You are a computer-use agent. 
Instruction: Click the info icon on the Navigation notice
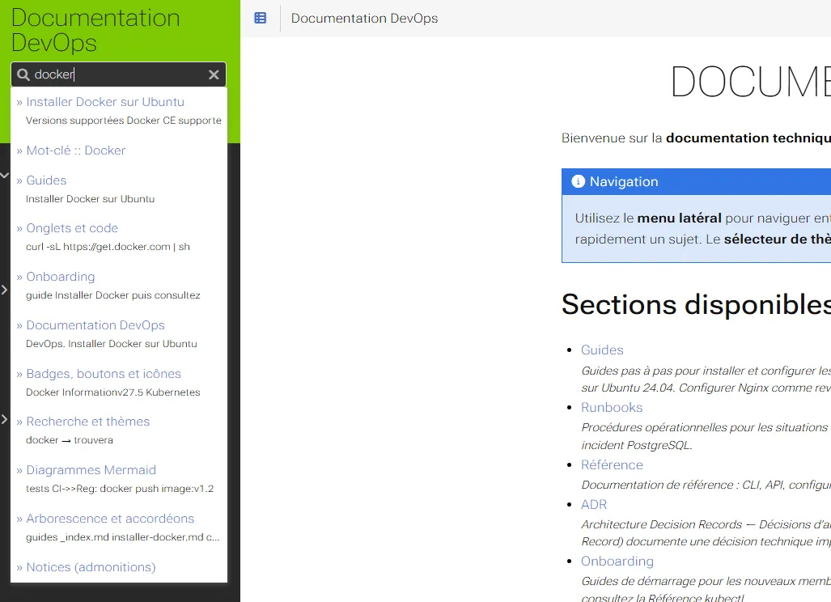point(577,180)
